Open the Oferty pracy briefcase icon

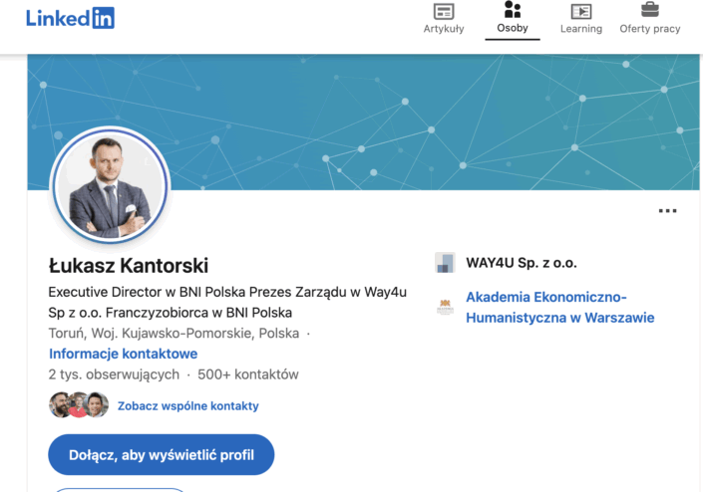tap(649, 10)
